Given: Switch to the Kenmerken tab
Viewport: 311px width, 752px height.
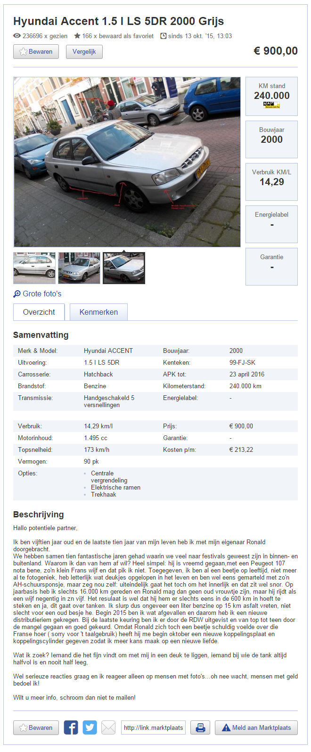Looking at the screenshot, I should click(98, 311).
